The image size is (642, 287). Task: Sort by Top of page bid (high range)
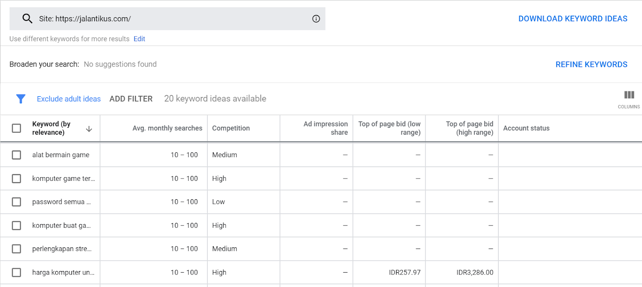[469, 128]
